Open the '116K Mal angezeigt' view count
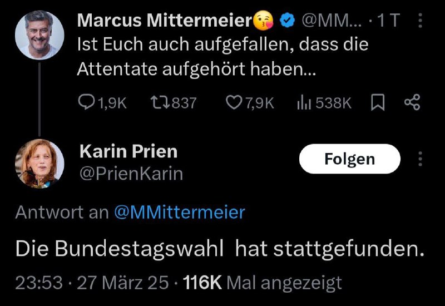The image size is (445, 306). tap(263, 283)
